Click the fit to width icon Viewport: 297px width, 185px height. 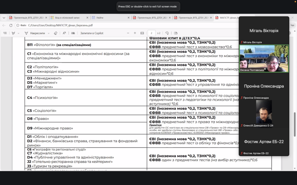pos(142,33)
